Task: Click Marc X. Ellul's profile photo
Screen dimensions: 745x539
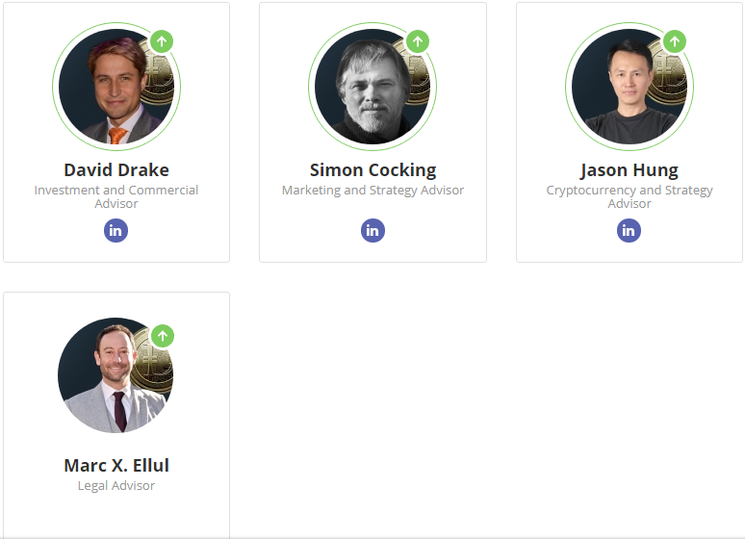Action: tap(116, 375)
